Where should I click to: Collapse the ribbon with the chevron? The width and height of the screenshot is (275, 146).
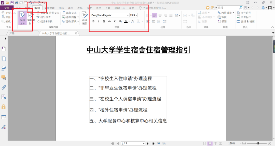click(272, 27)
